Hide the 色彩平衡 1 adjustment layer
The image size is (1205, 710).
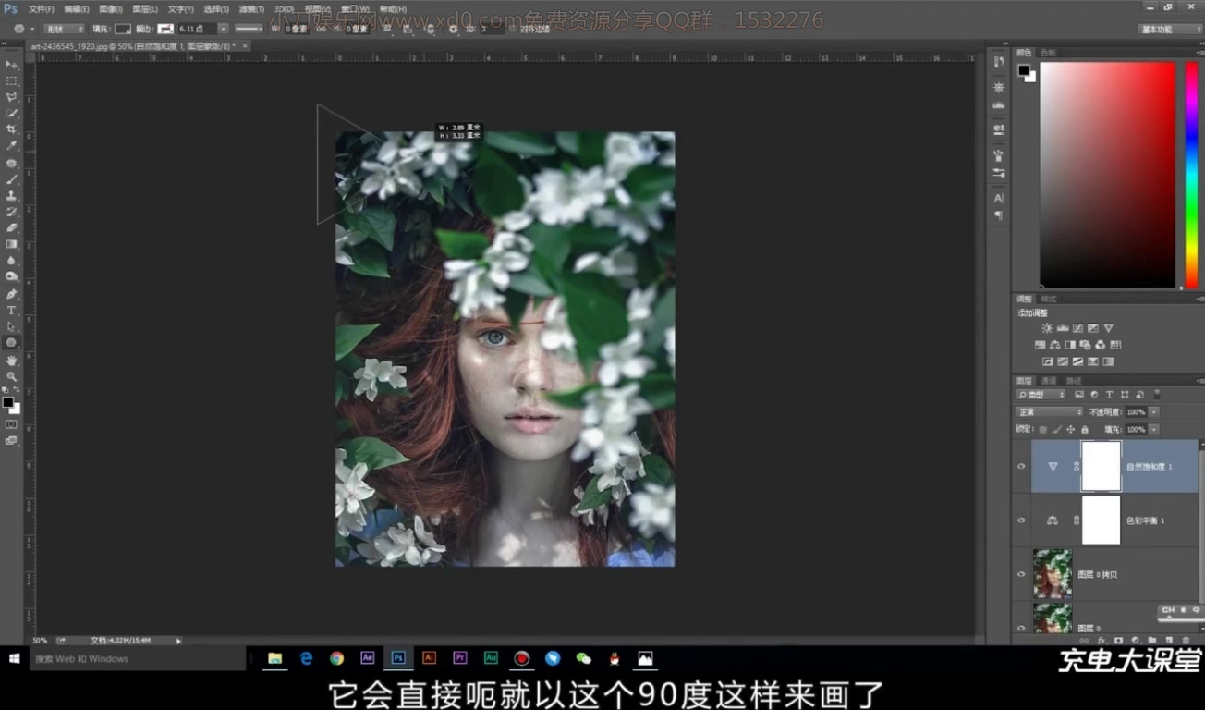[x=1021, y=520]
